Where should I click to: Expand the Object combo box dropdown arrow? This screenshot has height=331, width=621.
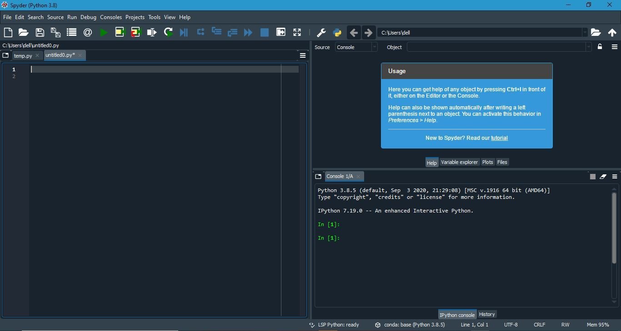tap(588, 47)
